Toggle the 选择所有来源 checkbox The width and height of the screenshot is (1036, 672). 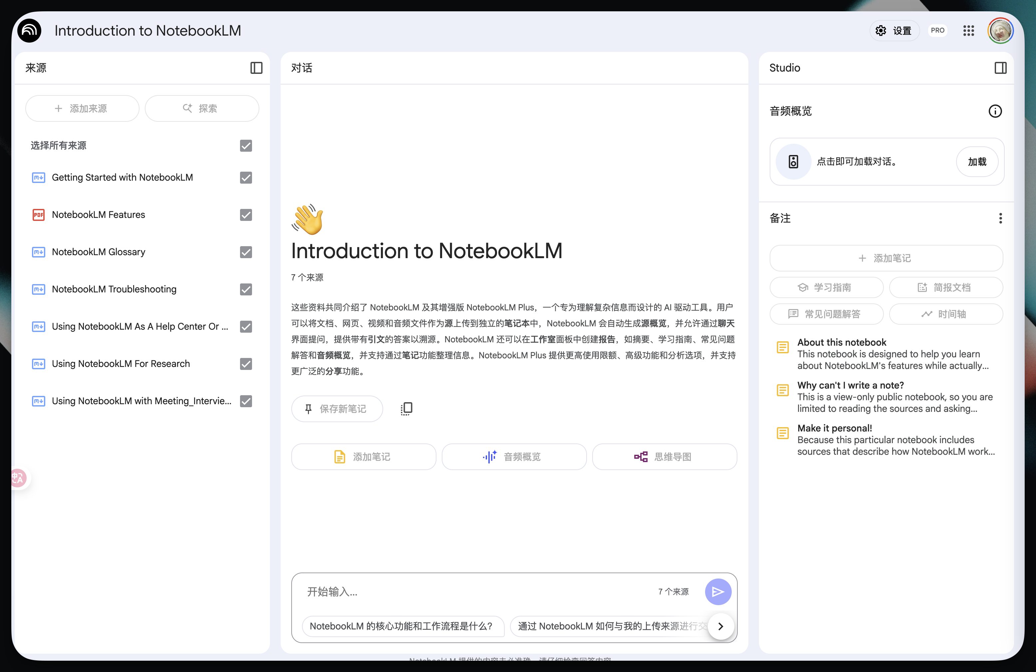(246, 146)
